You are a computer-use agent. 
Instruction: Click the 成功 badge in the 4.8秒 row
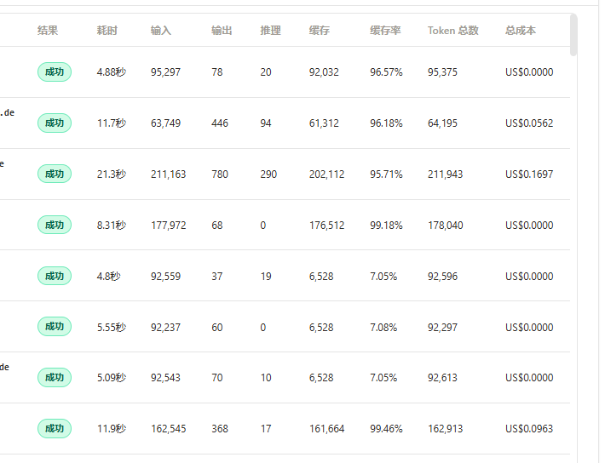coord(55,276)
